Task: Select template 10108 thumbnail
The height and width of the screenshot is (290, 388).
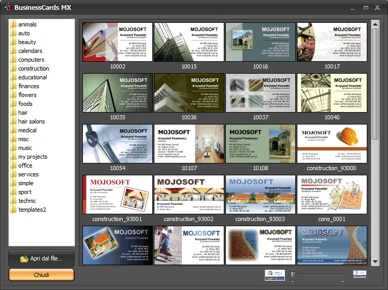Action: [261, 144]
